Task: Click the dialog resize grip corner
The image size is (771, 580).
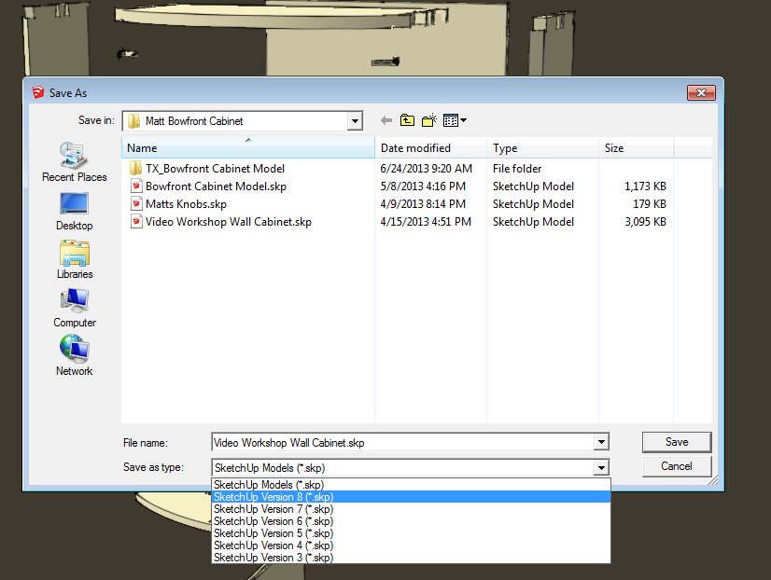Action: pyautogui.click(x=713, y=481)
